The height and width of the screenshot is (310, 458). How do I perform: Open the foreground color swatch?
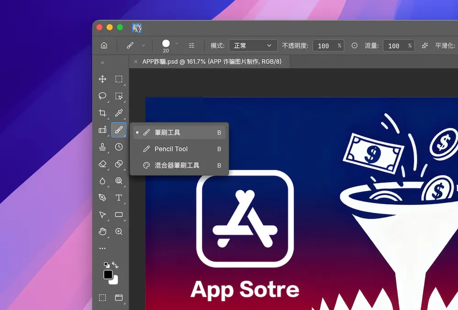(108, 274)
